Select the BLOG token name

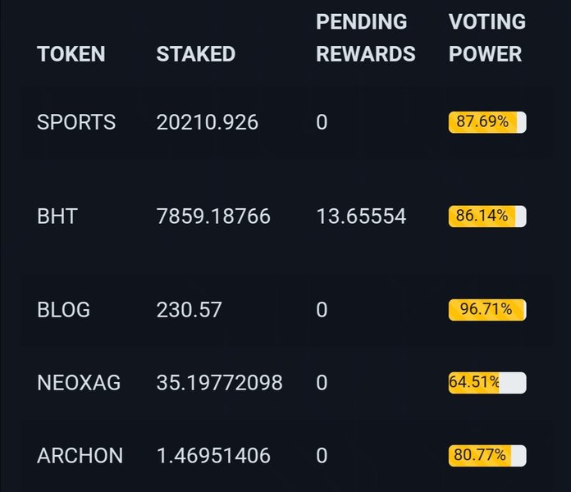click(64, 310)
